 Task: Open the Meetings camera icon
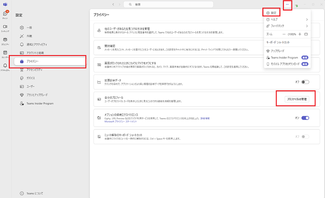click(5, 27)
